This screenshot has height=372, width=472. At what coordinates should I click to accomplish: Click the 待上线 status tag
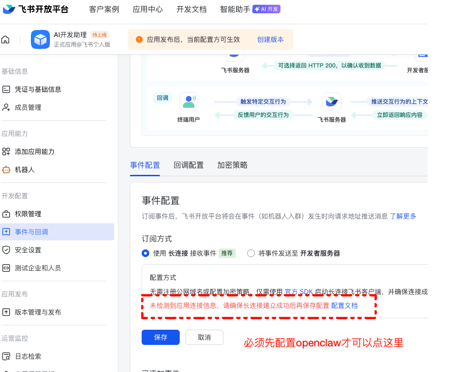pyautogui.click(x=99, y=35)
